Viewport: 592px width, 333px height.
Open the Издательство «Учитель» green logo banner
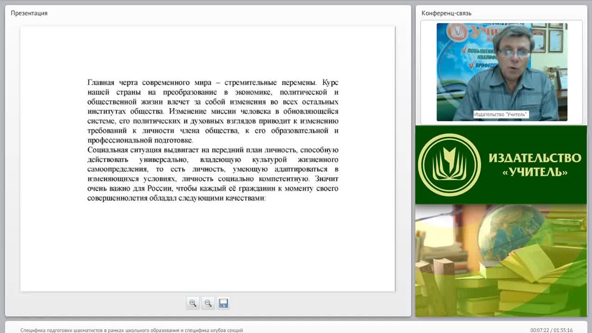(501, 165)
